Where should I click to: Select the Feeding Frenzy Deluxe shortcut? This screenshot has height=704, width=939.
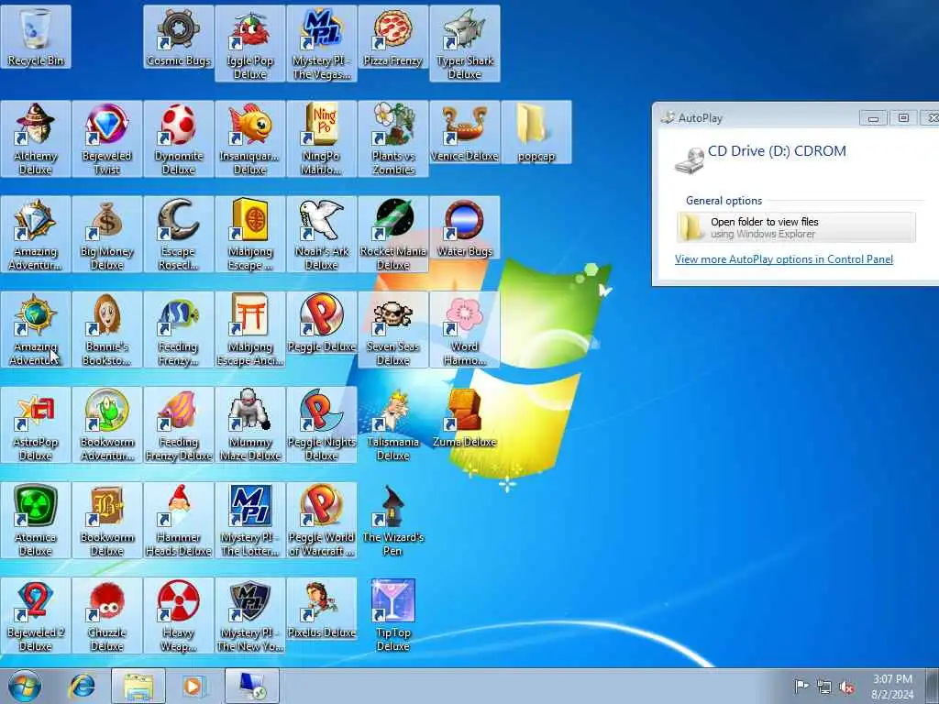point(179,425)
